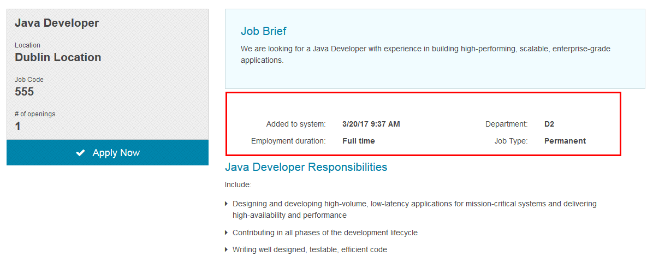Screen dimensions: 659x262
Task: Click the triangle bullet beside 'Designing and developing'
Action: click(x=227, y=204)
